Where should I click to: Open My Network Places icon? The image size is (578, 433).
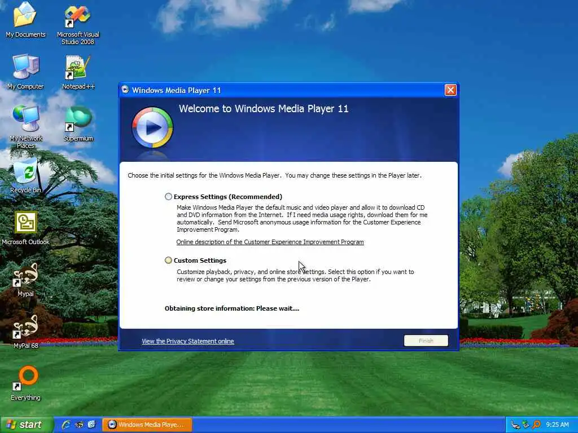[25, 127]
